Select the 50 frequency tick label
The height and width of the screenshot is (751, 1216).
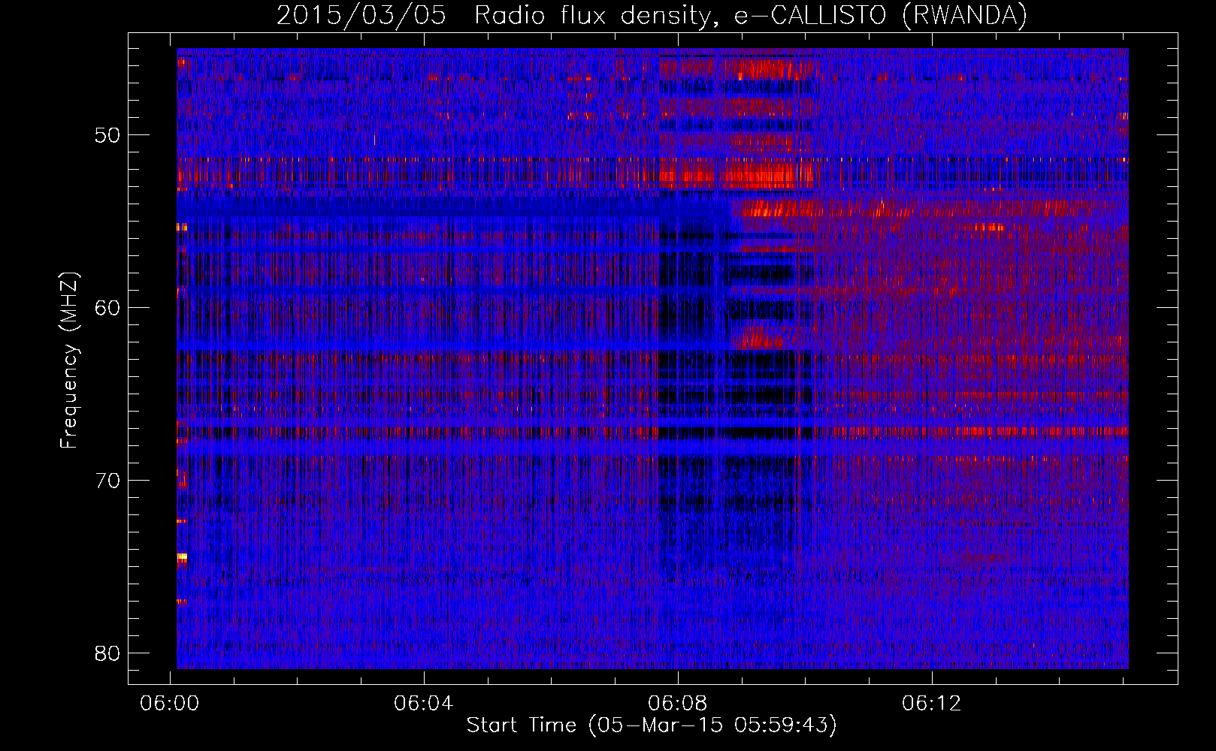(108, 135)
